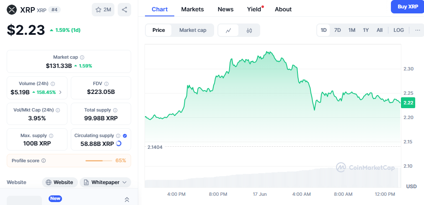Toggle LOG scale on chart
The image size is (424, 205).
pos(398,30)
